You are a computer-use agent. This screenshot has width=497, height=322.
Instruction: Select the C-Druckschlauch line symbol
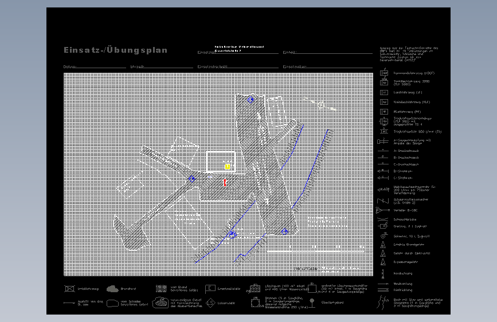tap(382, 164)
